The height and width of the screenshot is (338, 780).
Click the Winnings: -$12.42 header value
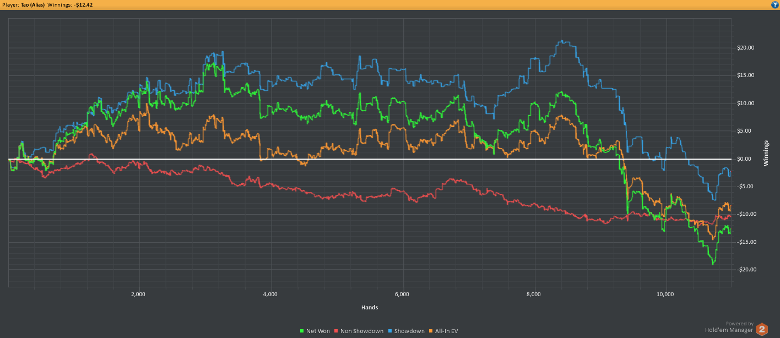[69, 4]
